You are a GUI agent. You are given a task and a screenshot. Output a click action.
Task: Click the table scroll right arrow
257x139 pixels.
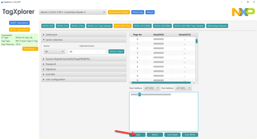(x=194, y=82)
